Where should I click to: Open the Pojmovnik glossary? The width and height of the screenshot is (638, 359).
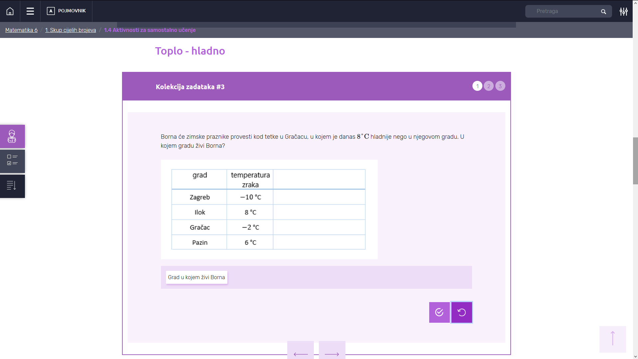(x=66, y=11)
